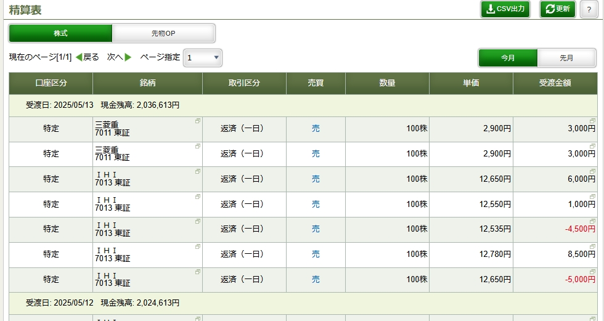Switch to the 先物OP tab
Screen dimensions: 604x321
pyautogui.click(x=163, y=33)
